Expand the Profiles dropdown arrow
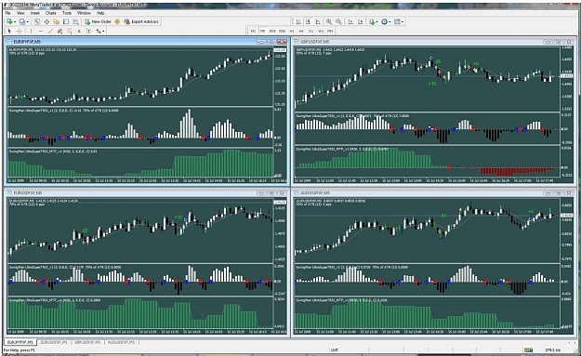The height and width of the screenshot is (356, 581). coord(28,22)
